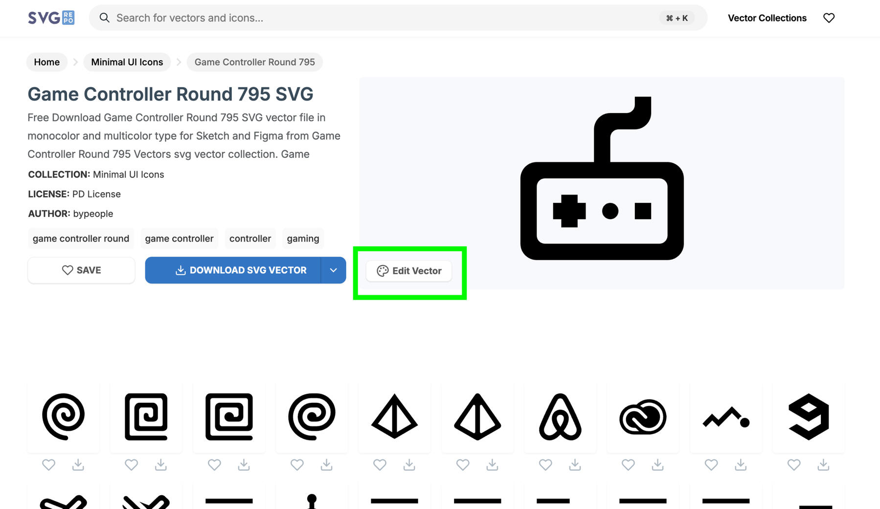880x509 pixels.
Task: Download the Airbnb logo icon
Action: [x=575, y=465]
